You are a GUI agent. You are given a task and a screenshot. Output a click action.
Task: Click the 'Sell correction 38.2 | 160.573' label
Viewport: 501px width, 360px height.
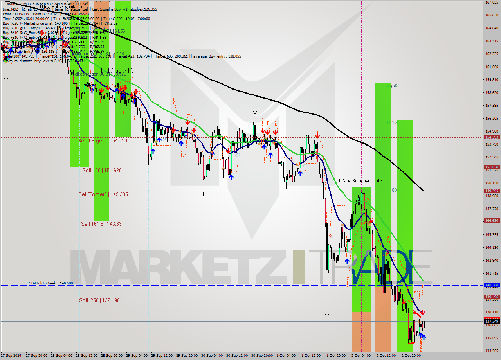pos(99,74)
